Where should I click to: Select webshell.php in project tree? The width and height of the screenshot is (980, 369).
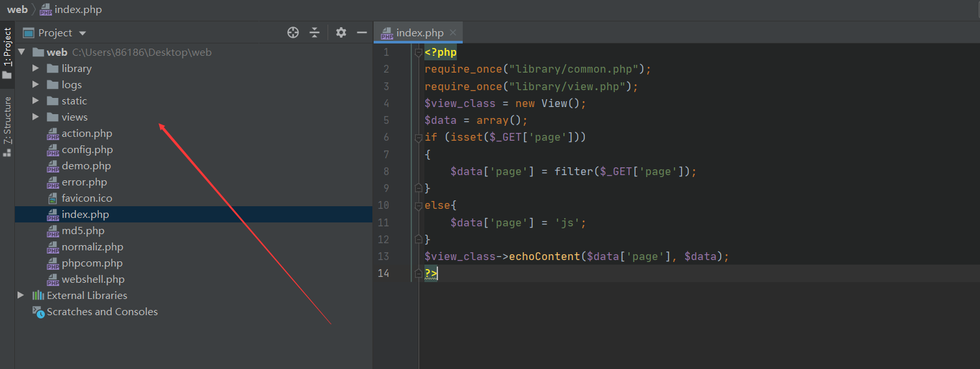92,279
